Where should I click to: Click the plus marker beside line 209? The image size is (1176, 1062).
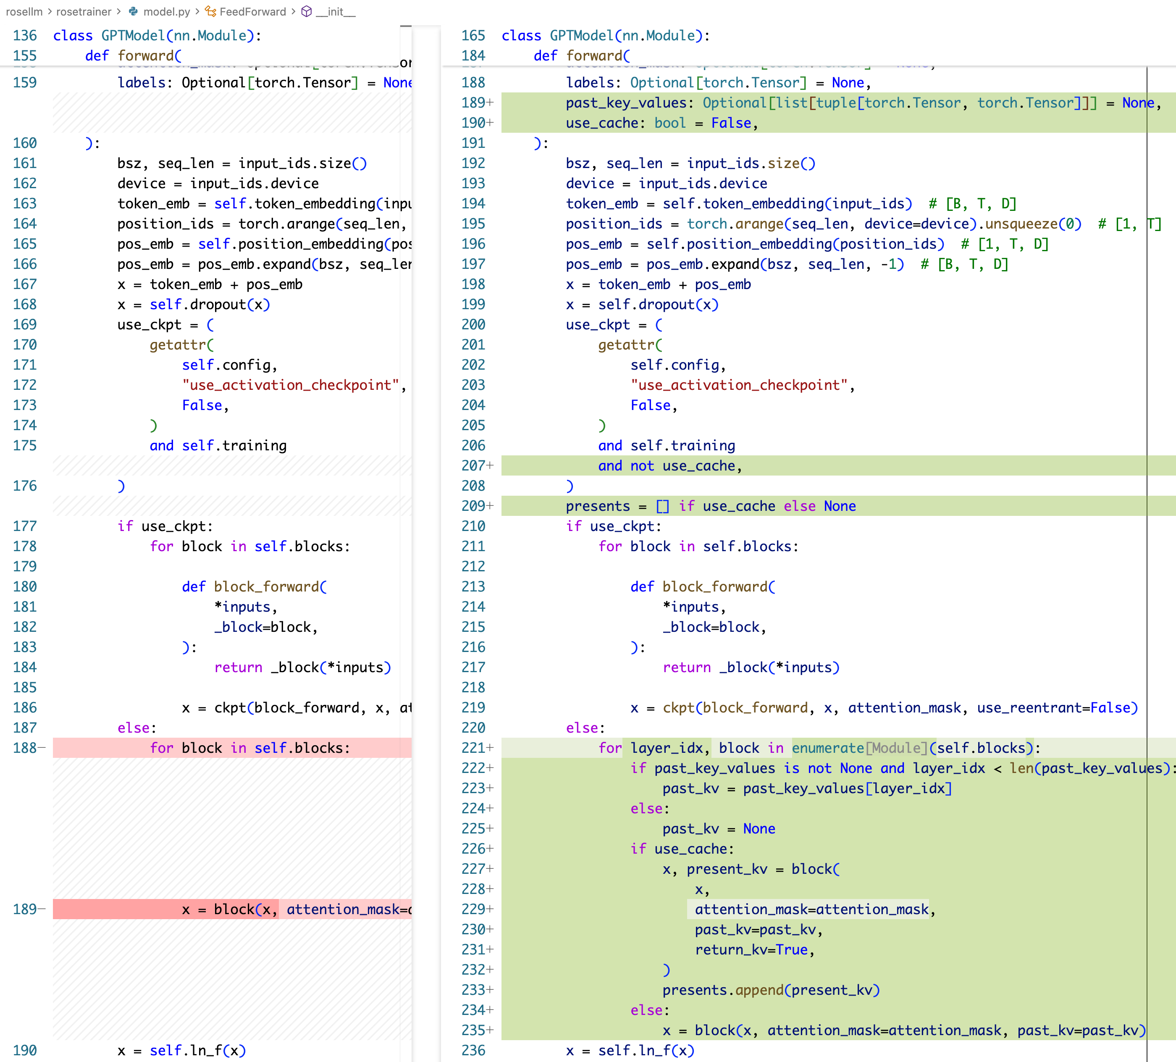(x=490, y=506)
